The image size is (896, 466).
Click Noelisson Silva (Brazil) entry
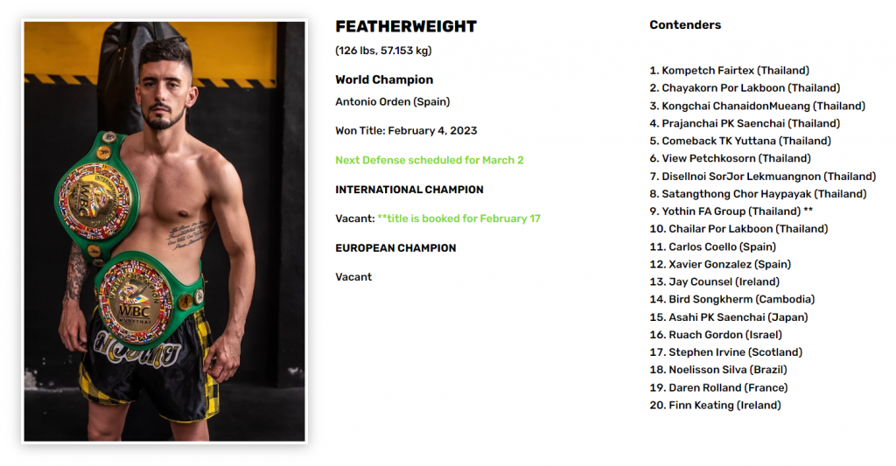point(718,370)
